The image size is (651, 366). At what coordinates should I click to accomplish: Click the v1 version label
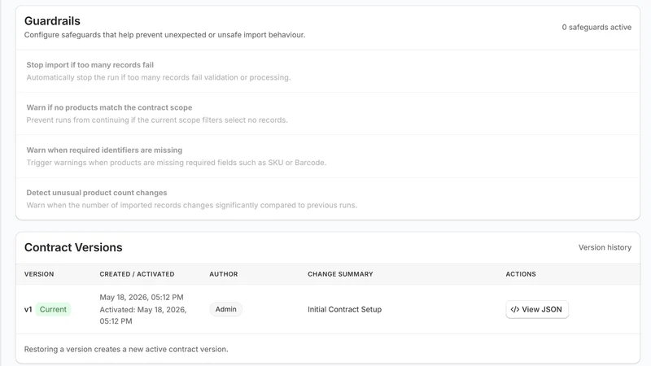coord(28,309)
